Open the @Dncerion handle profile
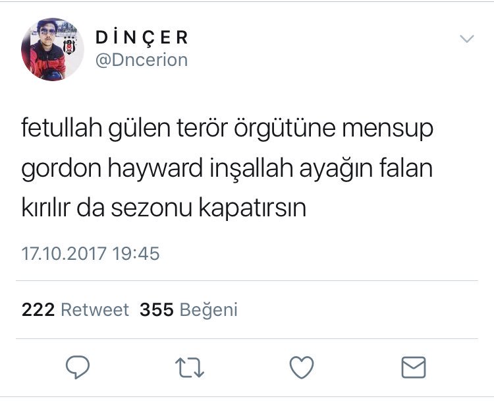Screen dimensions: 494x403 (x=142, y=60)
